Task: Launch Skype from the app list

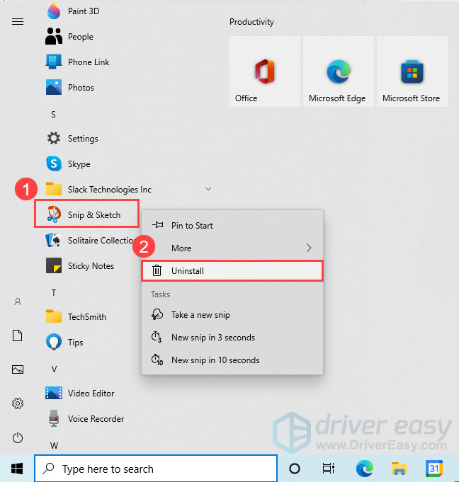Action: [x=54, y=163]
